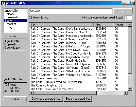
Task: Sort results by File column header
Action: [62, 25]
